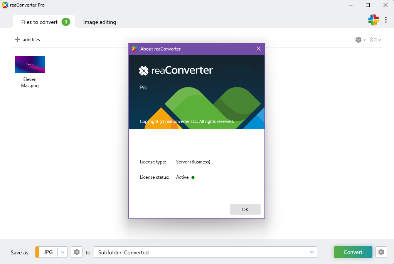Open conversion settings gear beside Convert
394x264 pixels.
(381, 252)
